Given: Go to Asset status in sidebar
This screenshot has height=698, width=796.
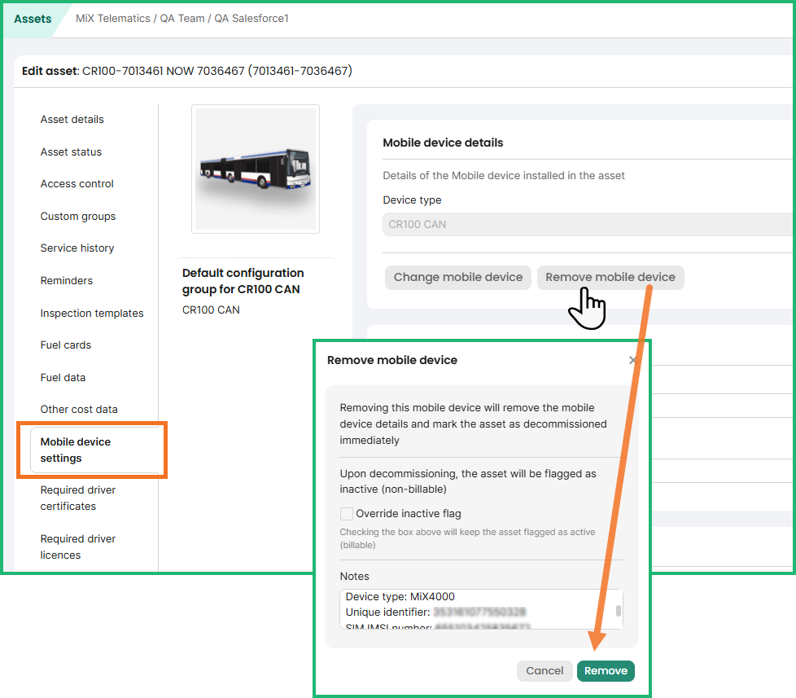Looking at the screenshot, I should (71, 152).
